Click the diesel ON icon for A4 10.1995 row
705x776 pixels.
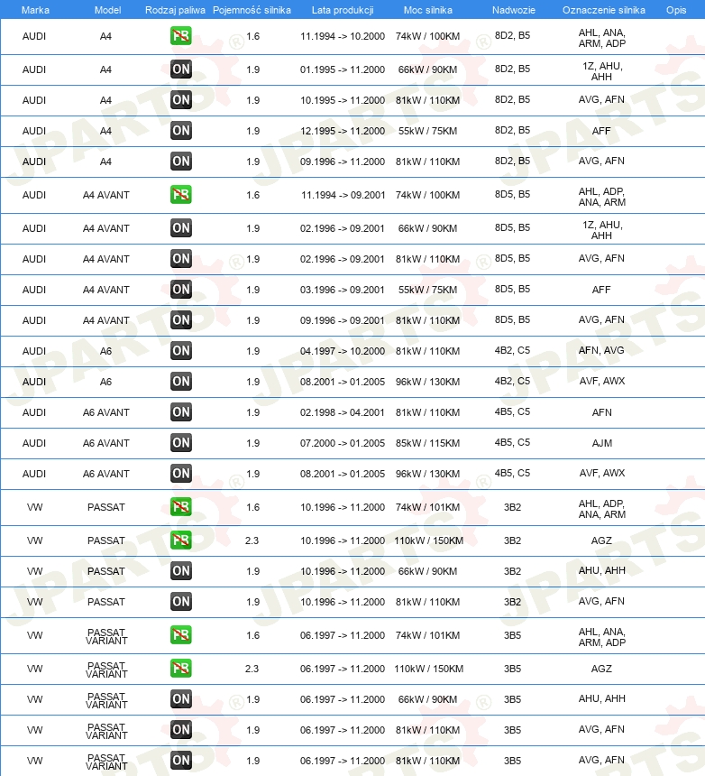181,100
